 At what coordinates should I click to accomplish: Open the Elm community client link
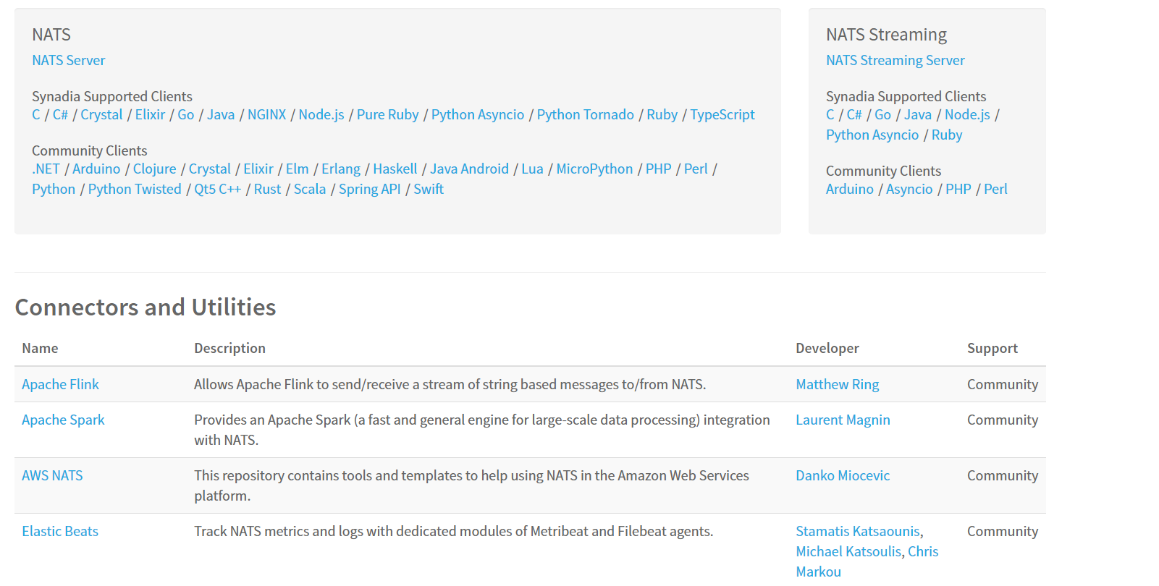pos(297,169)
